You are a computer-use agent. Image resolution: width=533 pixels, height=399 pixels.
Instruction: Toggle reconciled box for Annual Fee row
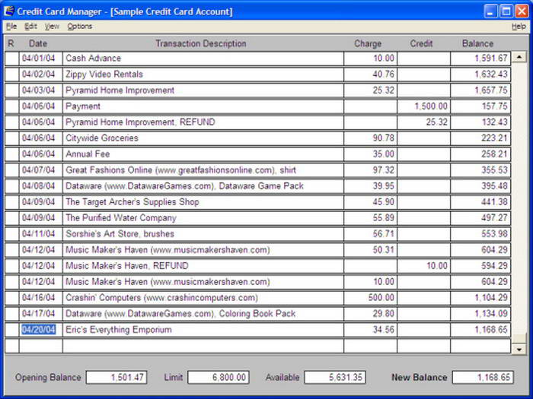(12, 154)
